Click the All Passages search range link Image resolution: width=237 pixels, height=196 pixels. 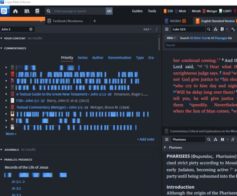pyautogui.click(x=219, y=38)
